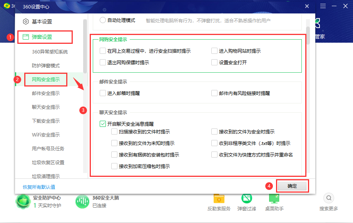This screenshot has height=223, width=353.
Task: Open the hamburger main menu icon
Action: tap(323, 6)
